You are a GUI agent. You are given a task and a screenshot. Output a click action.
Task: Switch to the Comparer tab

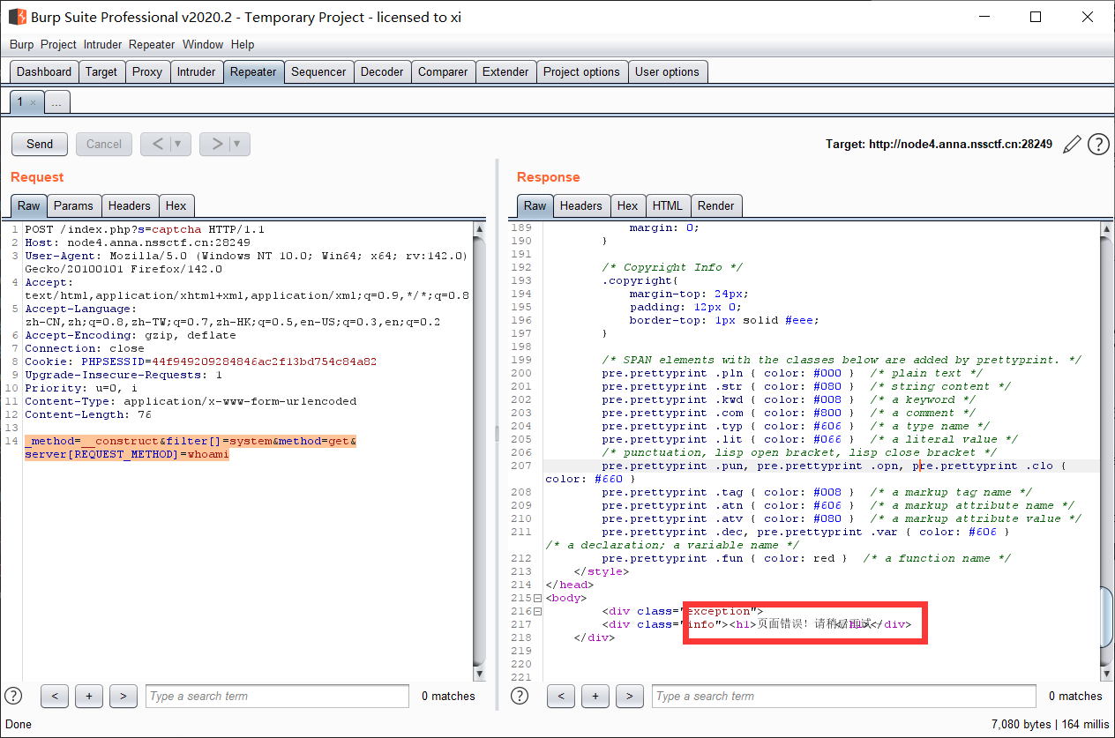pos(443,72)
